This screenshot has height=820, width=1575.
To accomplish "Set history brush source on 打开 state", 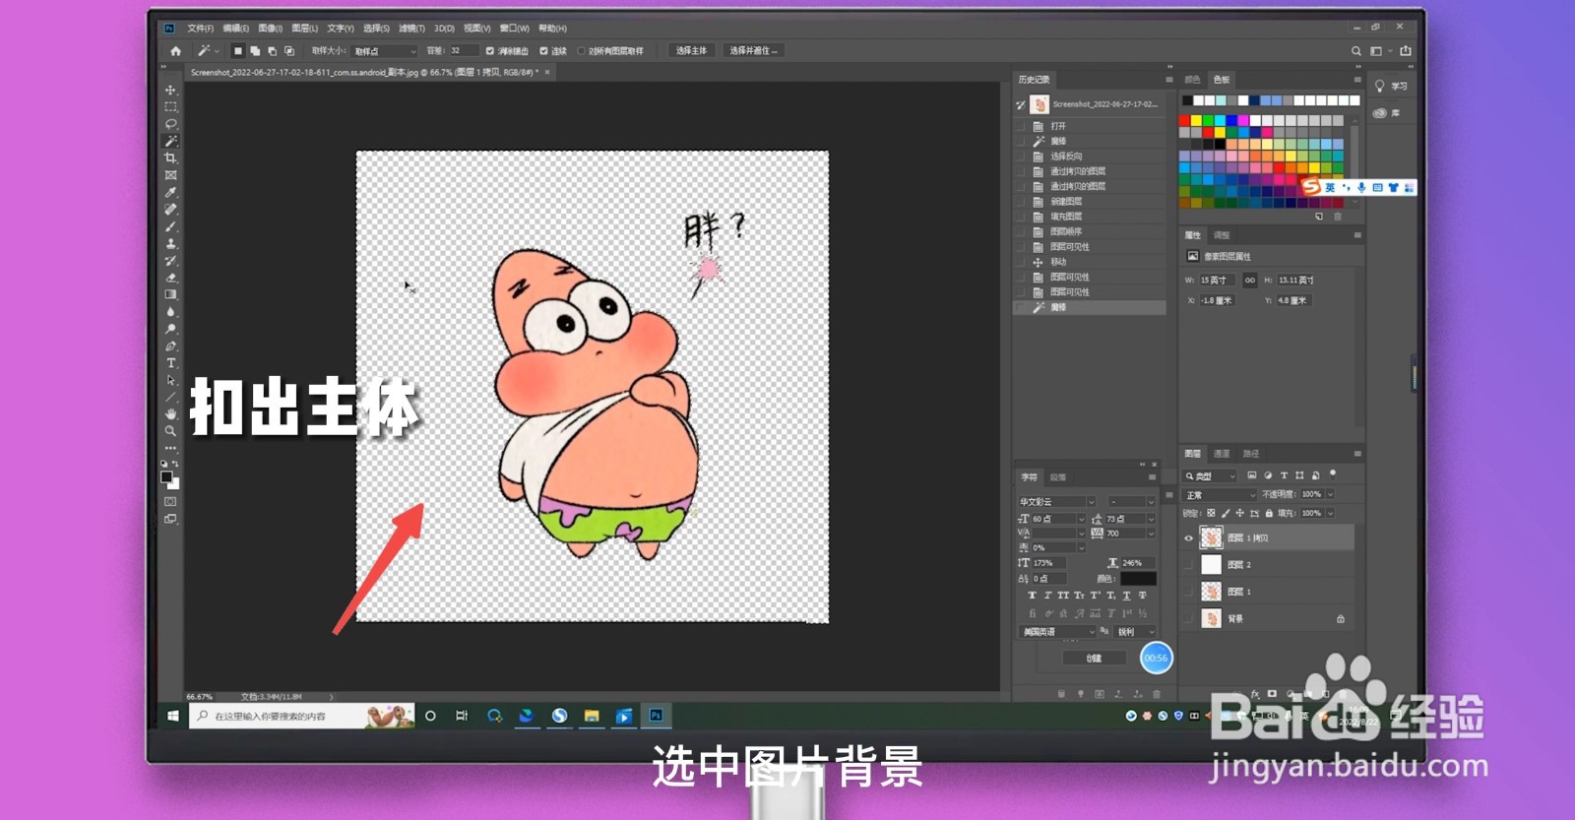I will click(1021, 126).
